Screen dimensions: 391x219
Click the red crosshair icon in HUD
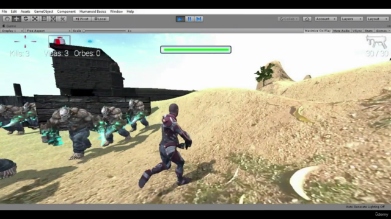[x=25, y=41]
